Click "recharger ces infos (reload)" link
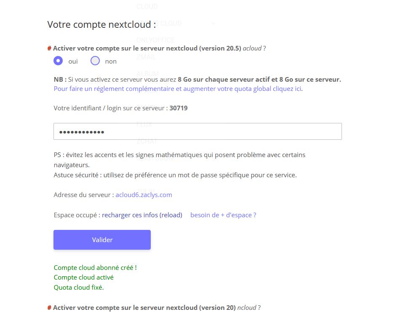This screenshot has height=312, width=403. coord(142,215)
